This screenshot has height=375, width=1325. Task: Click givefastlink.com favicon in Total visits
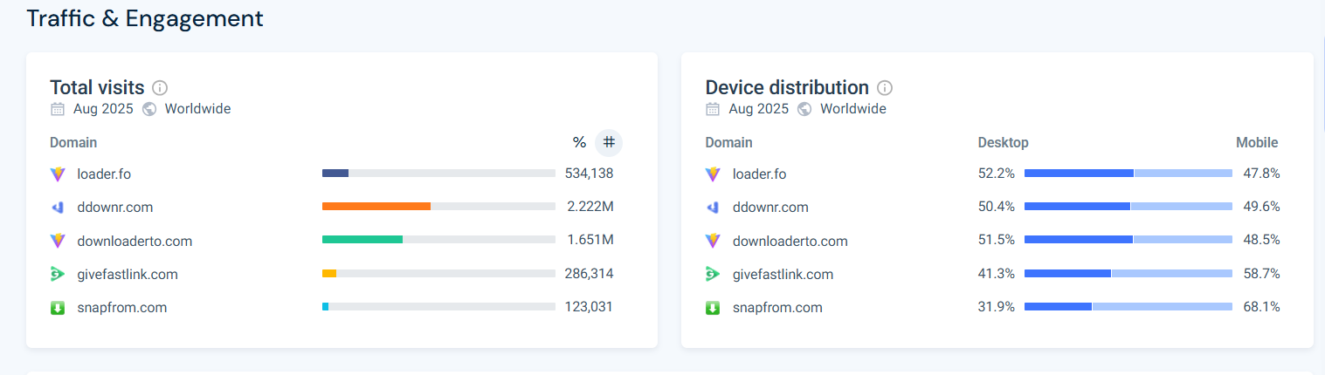point(58,275)
